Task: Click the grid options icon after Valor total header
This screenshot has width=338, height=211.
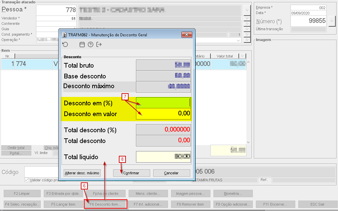Action: coord(242,56)
